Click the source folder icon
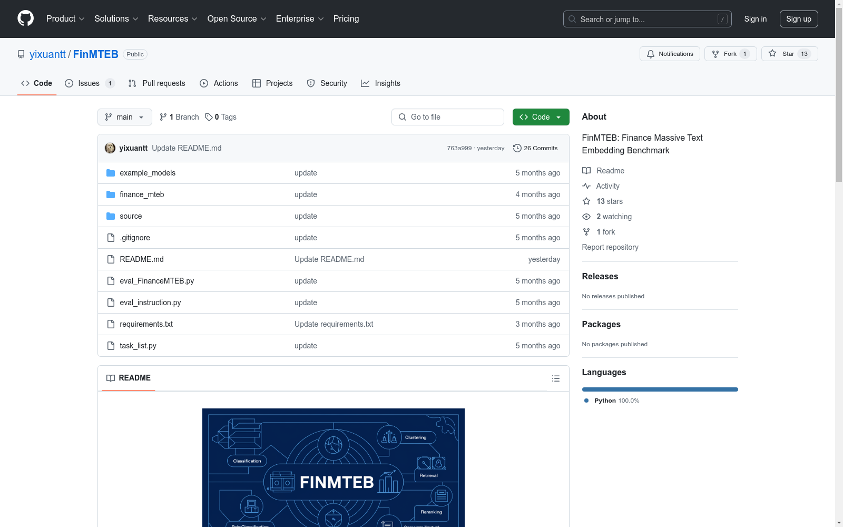Image resolution: width=843 pixels, height=527 pixels. click(111, 216)
